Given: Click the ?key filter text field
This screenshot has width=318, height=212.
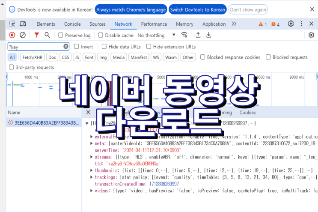Looking at the screenshot, I should pos(35,47).
